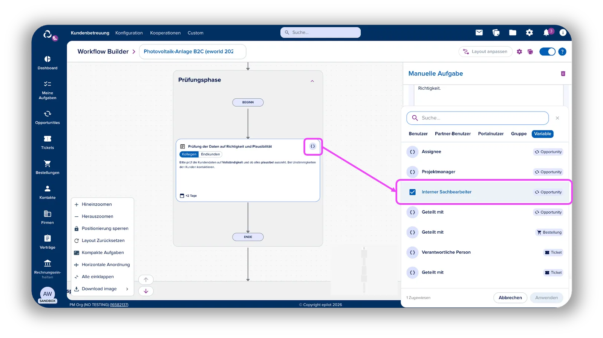
Task: Open the notifications bell
Action: (x=546, y=32)
